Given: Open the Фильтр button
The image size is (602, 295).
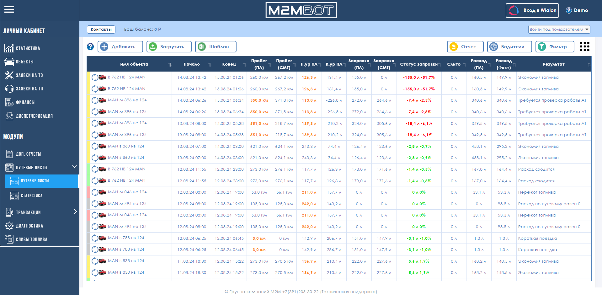Looking at the screenshot, I should [555, 47].
